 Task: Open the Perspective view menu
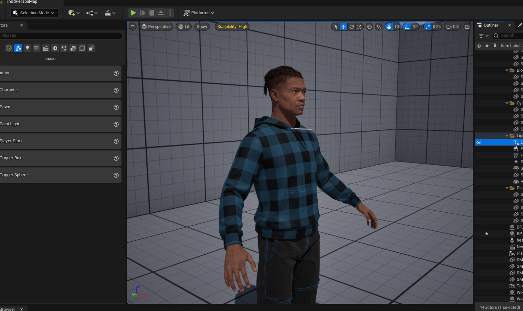(156, 27)
